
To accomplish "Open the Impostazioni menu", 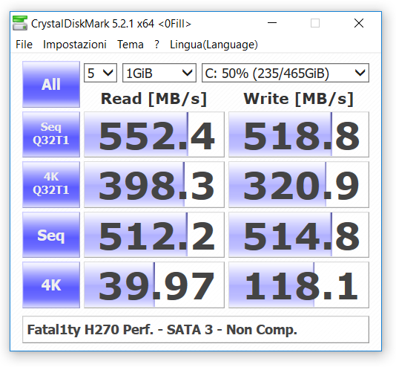I will (x=75, y=45).
